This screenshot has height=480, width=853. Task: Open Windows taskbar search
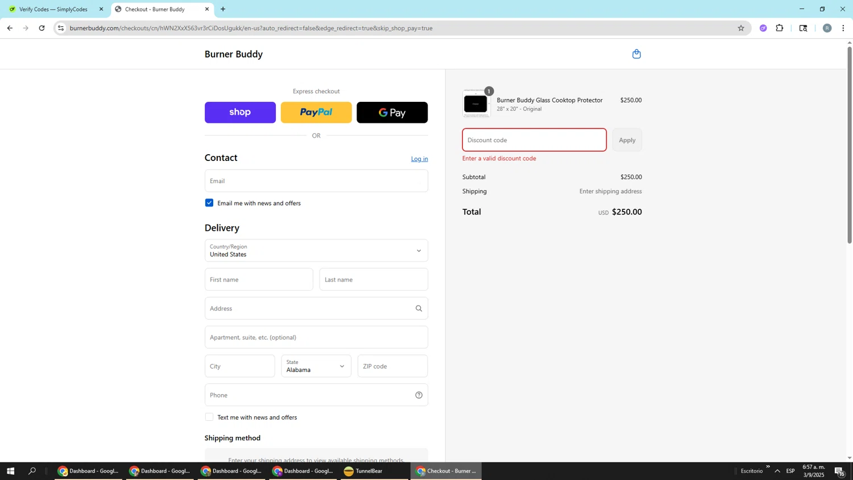point(32,471)
